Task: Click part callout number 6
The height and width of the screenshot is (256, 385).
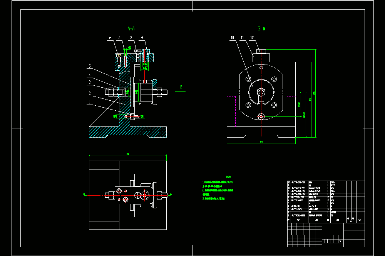Action: coord(110,38)
